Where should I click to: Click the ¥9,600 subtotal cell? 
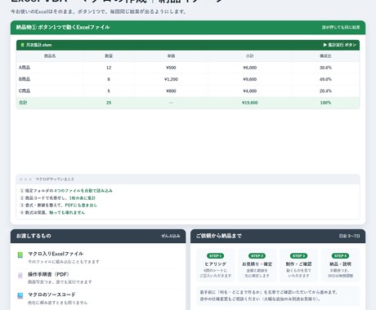(x=250, y=79)
